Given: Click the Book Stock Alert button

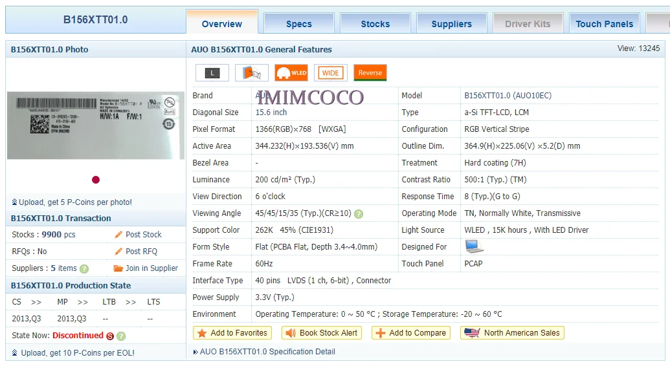Looking at the screenshot, I should click(322, 332).
